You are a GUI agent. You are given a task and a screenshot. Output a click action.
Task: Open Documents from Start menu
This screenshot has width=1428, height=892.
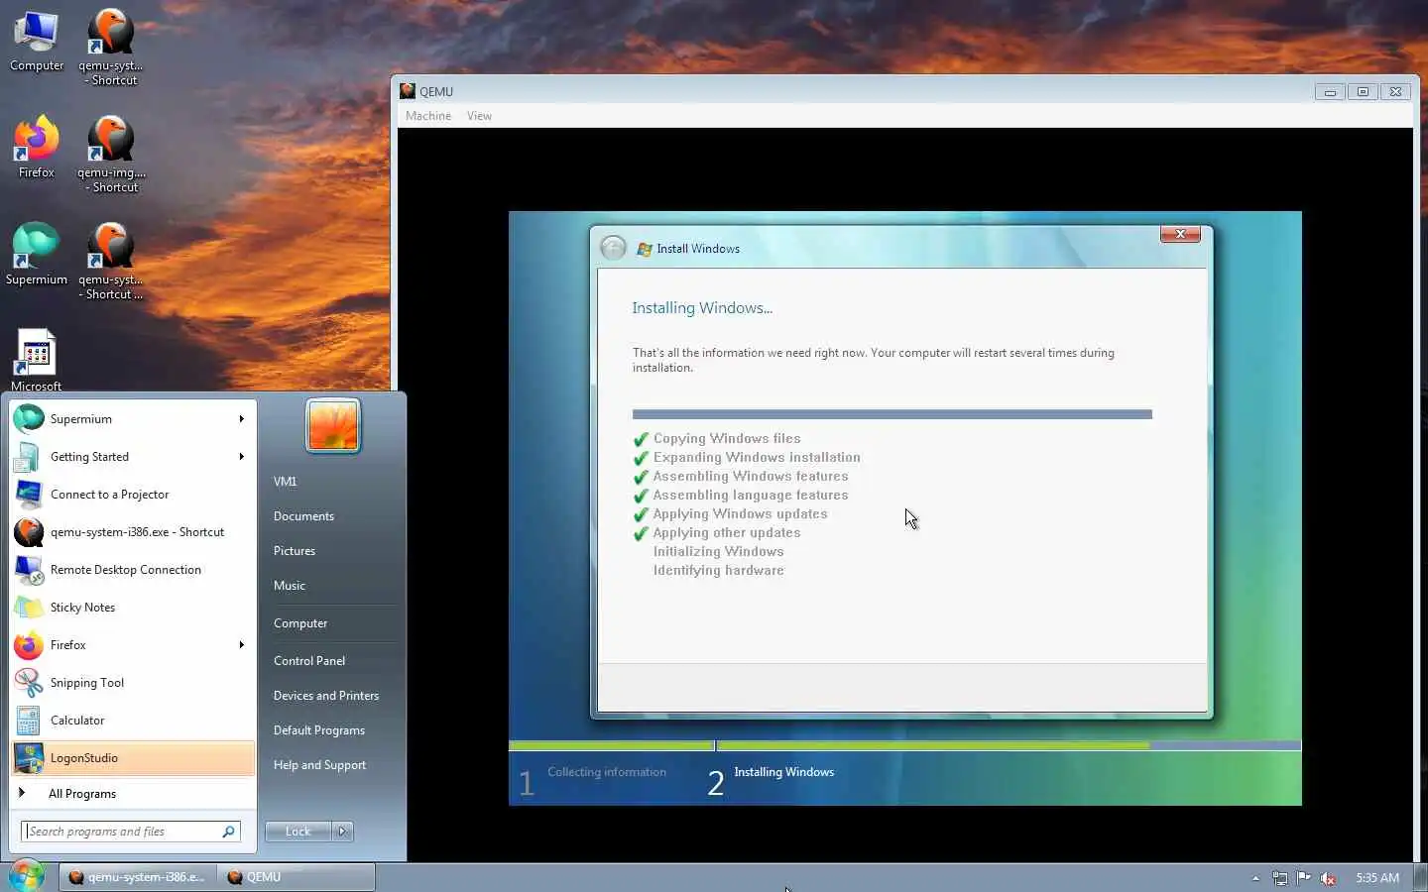[303, 516]
